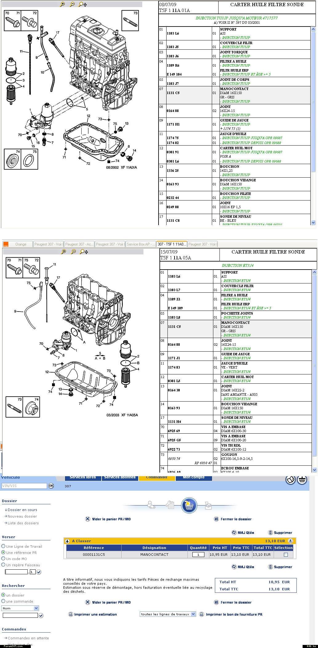318x648 pixels.
Task: Select the 'une commande' search radio
Action: pyautogui.click(x=3, y=601)
